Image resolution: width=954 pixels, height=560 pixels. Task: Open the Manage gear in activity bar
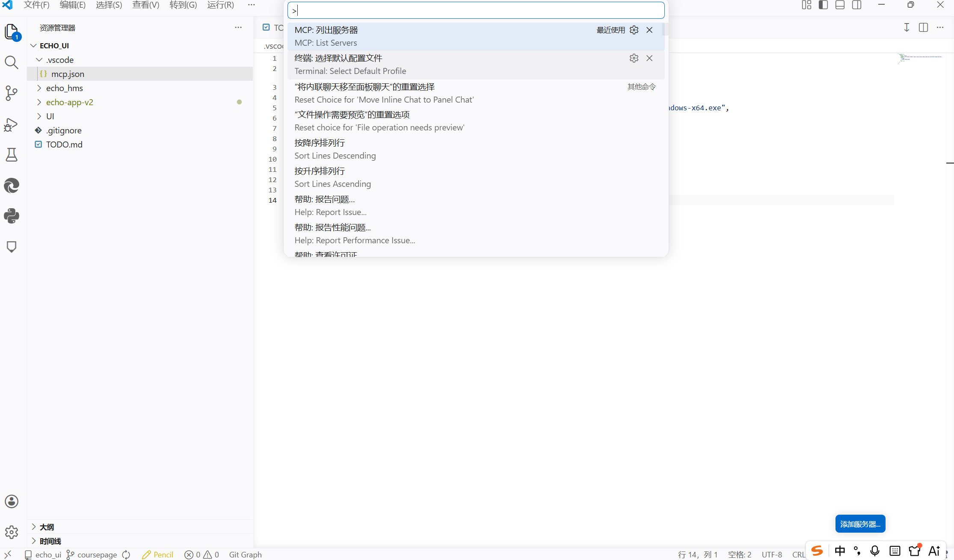pyautogui.click(x=12, y=532)
